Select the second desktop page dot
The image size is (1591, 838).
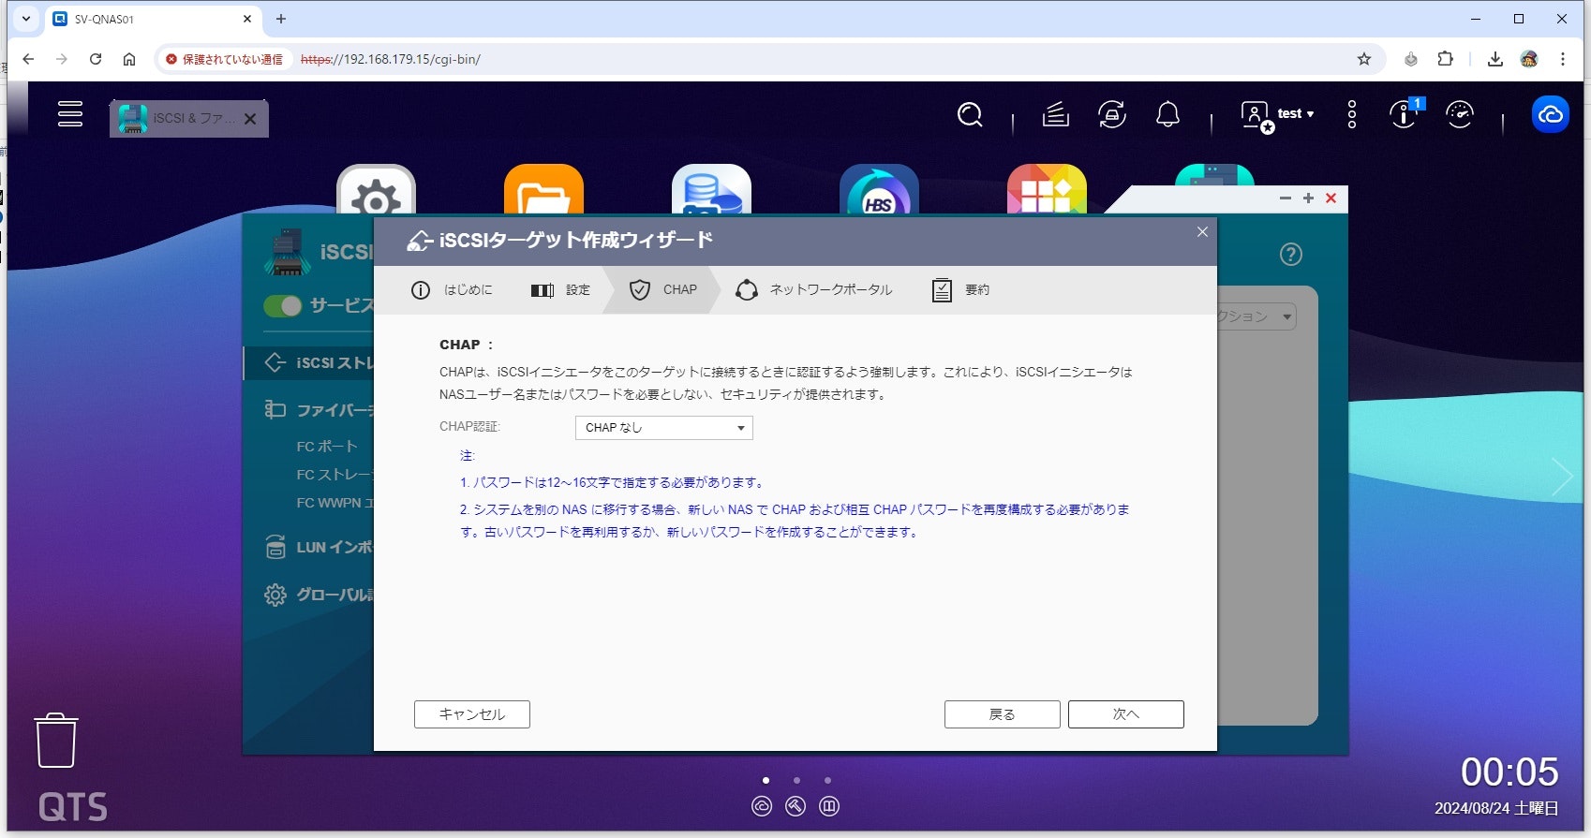pos(796,780)
